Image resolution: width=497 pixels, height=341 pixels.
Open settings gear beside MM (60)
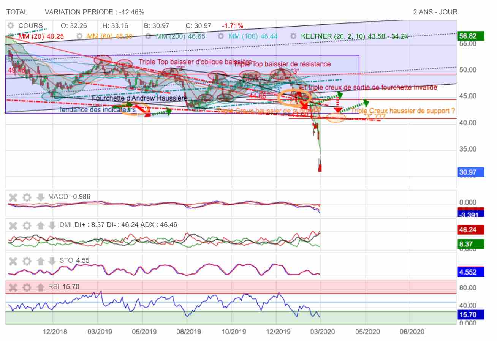point(79,36)
